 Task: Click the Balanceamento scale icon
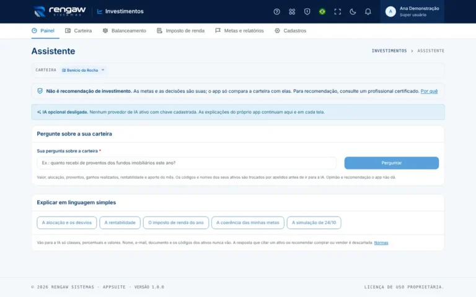pyautogui.click(x=105, y=30)
